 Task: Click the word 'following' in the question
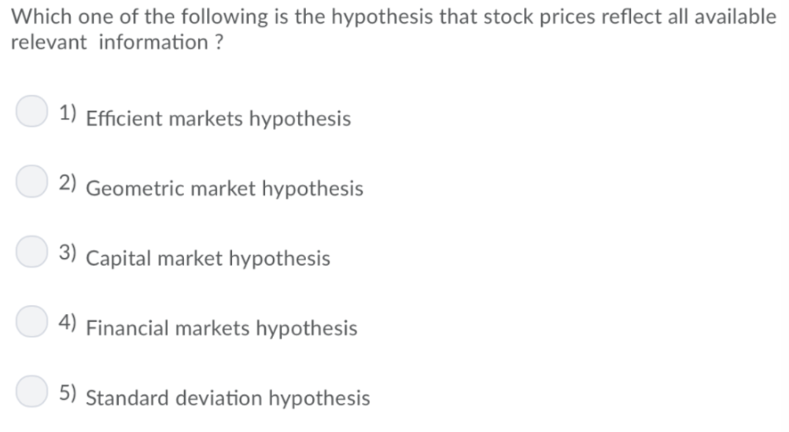tap(224, 18)
